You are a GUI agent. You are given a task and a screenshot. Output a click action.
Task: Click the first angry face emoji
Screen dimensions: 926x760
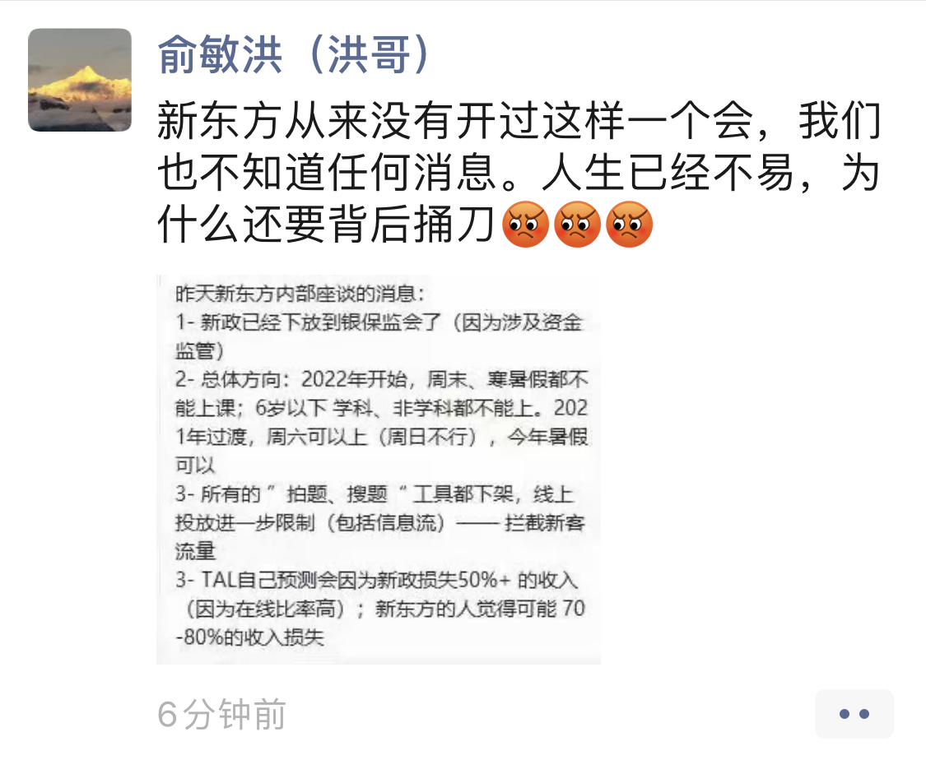[525, 225]
